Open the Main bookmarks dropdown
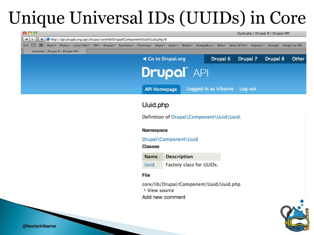This screenshot has height=235, width=314. pyautogui.click(x=52, y=45)
